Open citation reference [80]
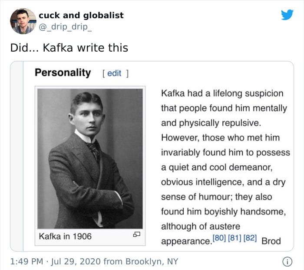The width and height of the screenshot is (304, 270). pos(219,238)
